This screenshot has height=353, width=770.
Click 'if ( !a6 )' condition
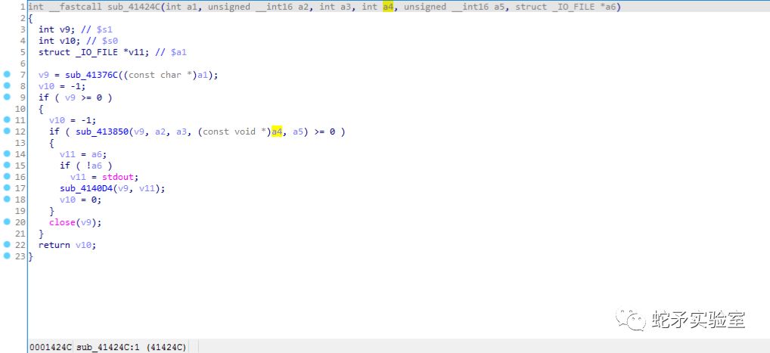click(86, 166)
